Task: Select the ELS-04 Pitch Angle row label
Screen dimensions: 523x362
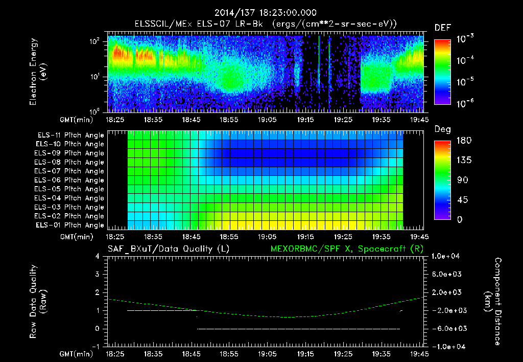Action: pos(69,198)
